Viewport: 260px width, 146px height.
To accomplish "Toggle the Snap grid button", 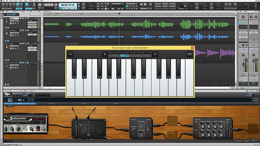I will pos(27,5).
